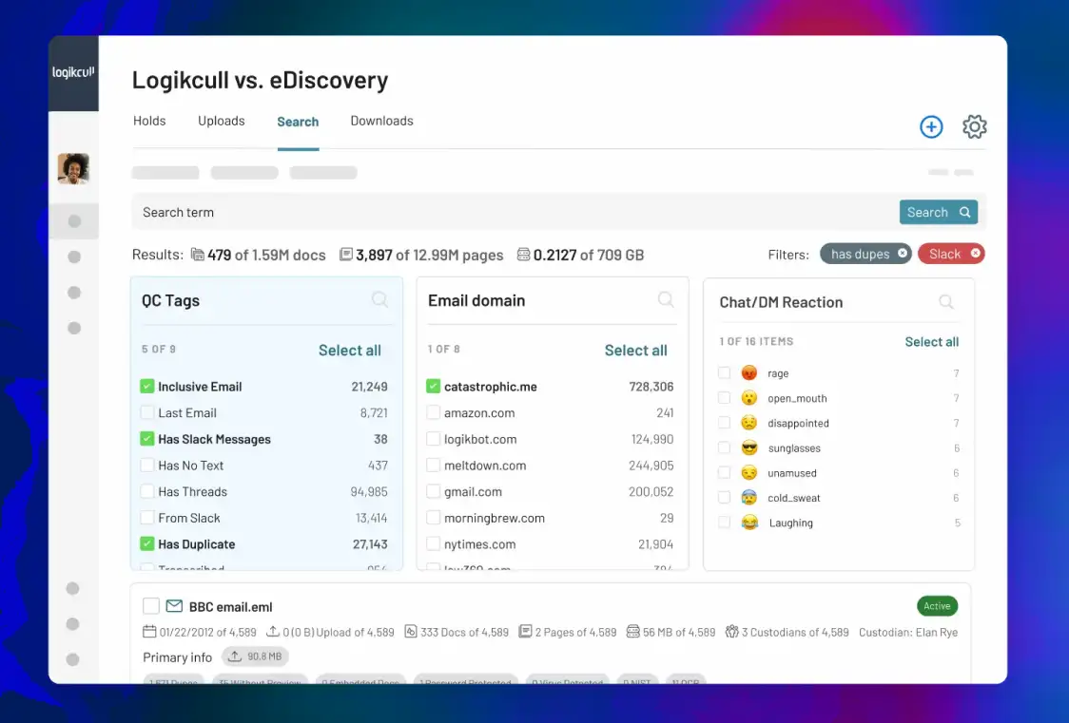The image size is (1069, 723).
Task: Open the Search tab
Action: click(298, 122)
